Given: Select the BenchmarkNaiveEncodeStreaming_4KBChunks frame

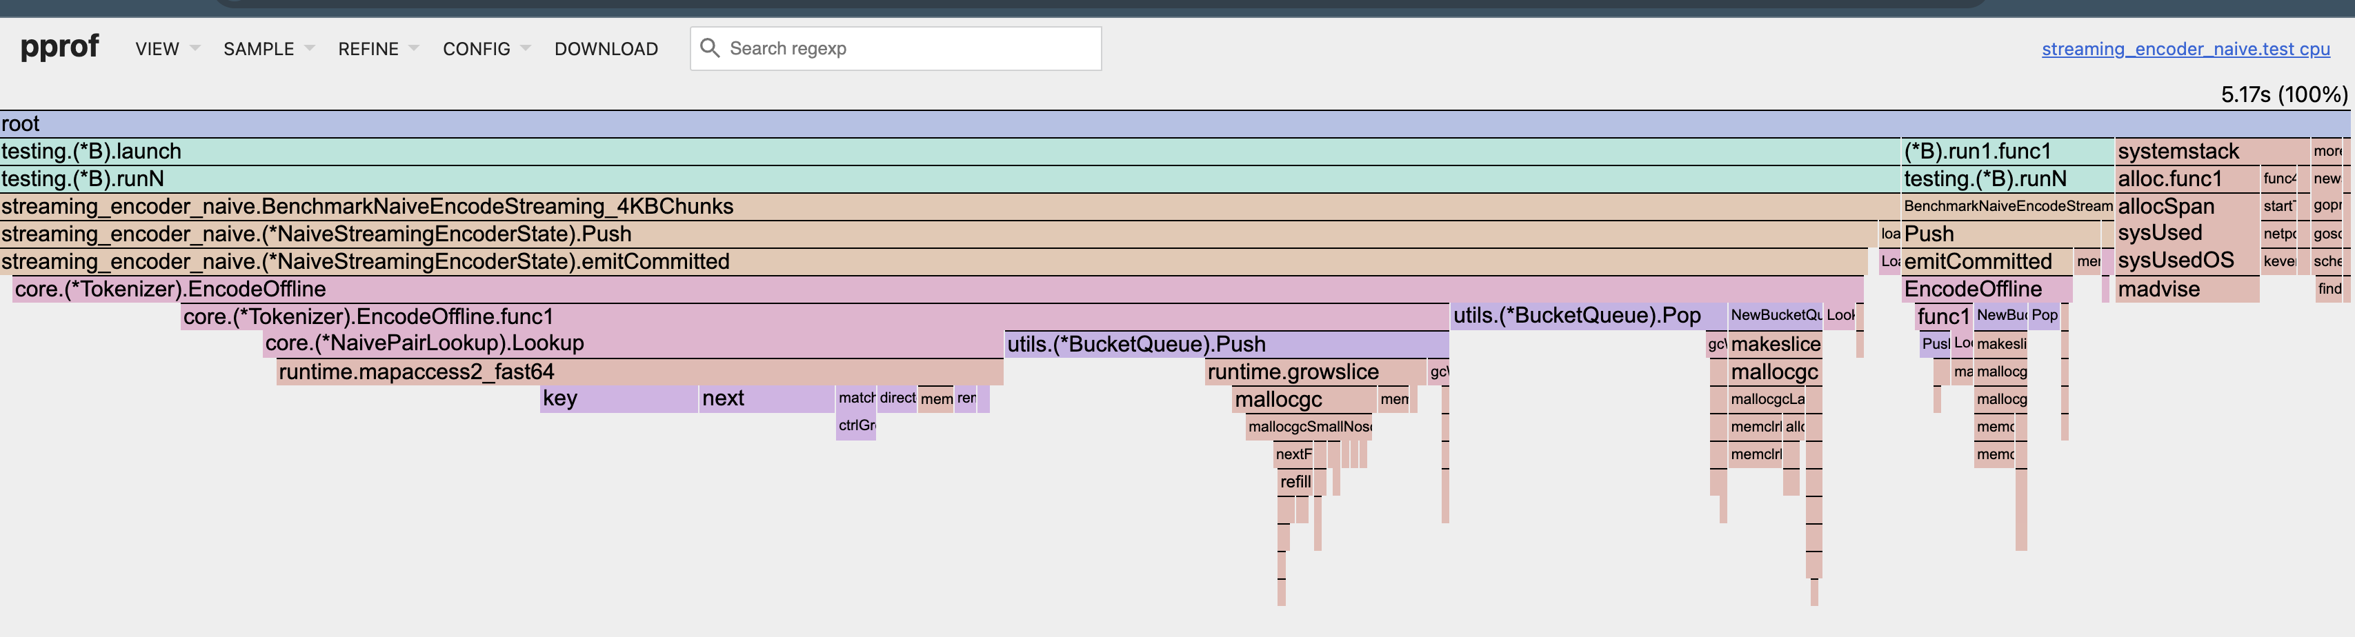Looking at the screenshot, I should [x=548, y=207].
